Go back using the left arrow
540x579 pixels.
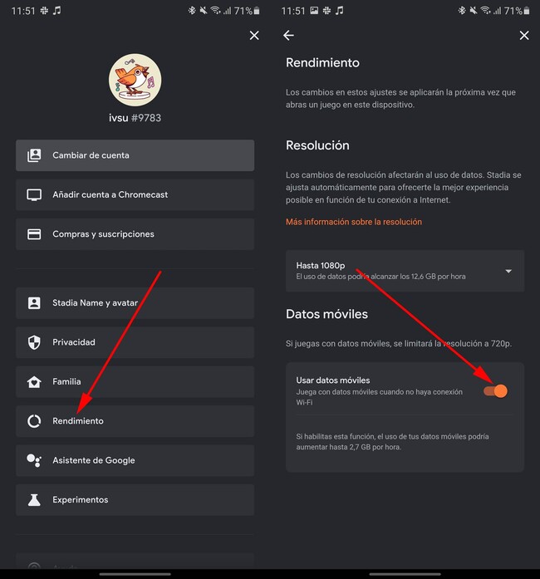[x=289, y=36]
